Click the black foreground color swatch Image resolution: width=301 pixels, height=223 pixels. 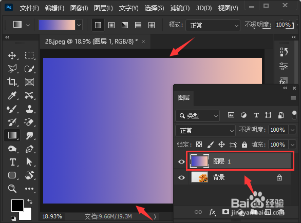(x=17, y=206)
